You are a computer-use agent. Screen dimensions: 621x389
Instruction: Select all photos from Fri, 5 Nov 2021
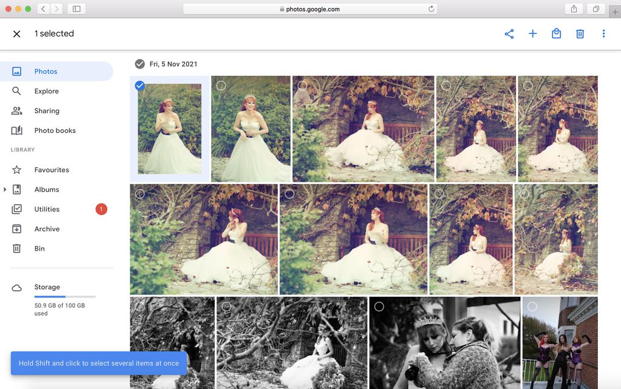click(139, 63)
